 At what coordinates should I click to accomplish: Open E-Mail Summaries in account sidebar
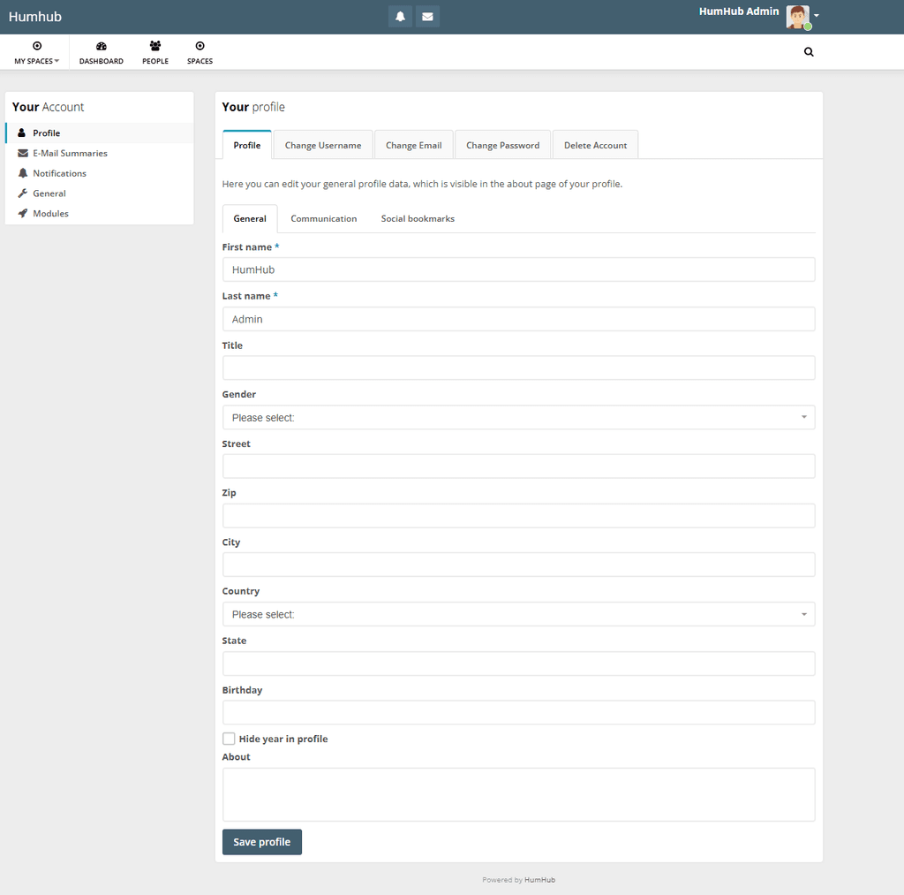pyautogui.click(x=70, y=153)
